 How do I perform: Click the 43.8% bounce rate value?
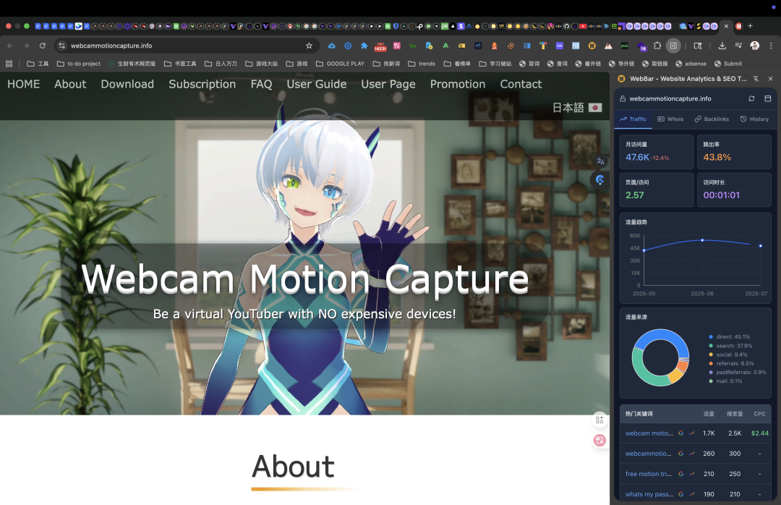[x=717, y=158]
